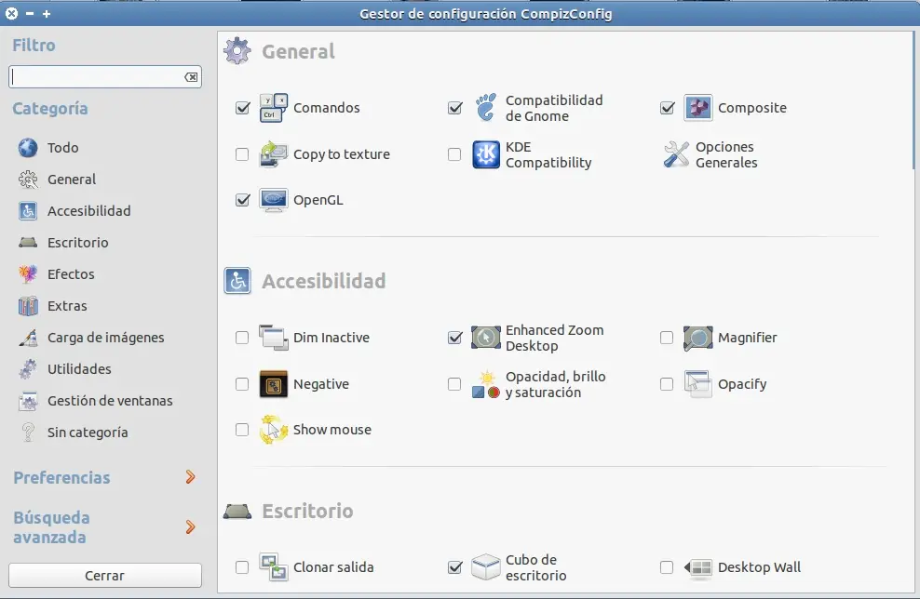The height and width of the screenshot is (599, 920).
Task: Enable the Dim Inactive checkbox
Action: pyautogui.click(x=242, y=338)
